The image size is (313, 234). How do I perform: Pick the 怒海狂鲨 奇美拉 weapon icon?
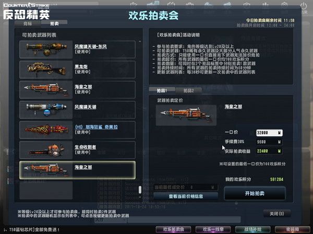(x=46, y=129)
